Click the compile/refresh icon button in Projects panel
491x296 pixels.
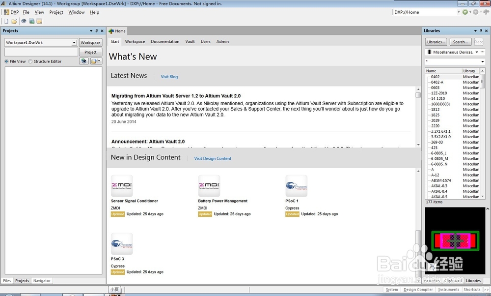click(x=84, y=61)
